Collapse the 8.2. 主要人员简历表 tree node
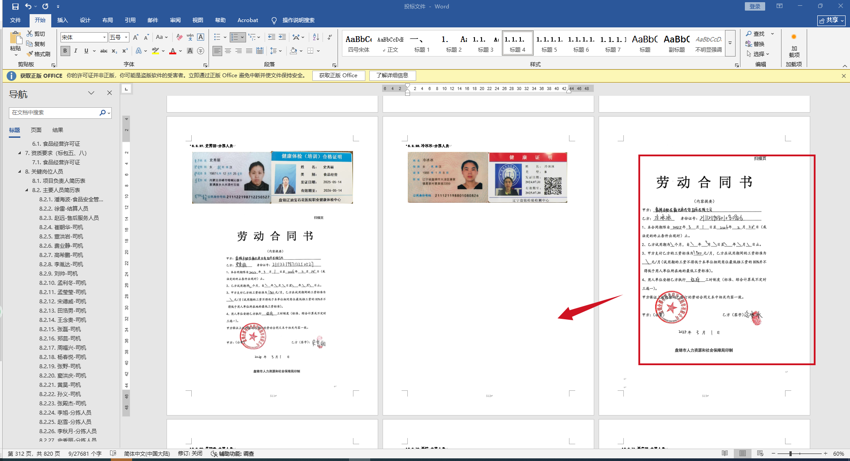This screenshot has height=461, width=850. 27,190
